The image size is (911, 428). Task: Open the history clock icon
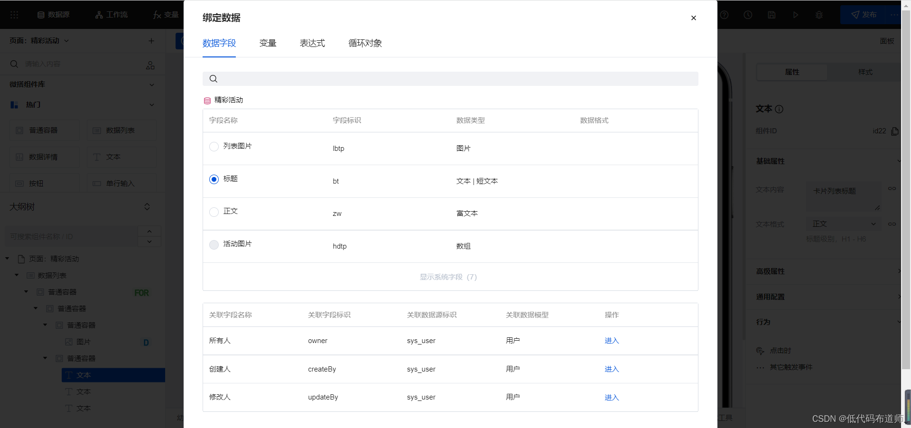point(748,15)
